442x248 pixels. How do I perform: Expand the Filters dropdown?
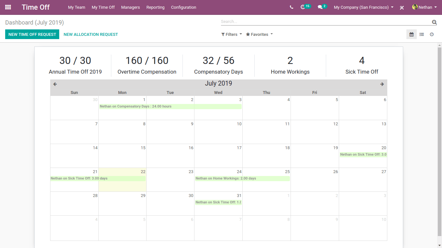232,34
